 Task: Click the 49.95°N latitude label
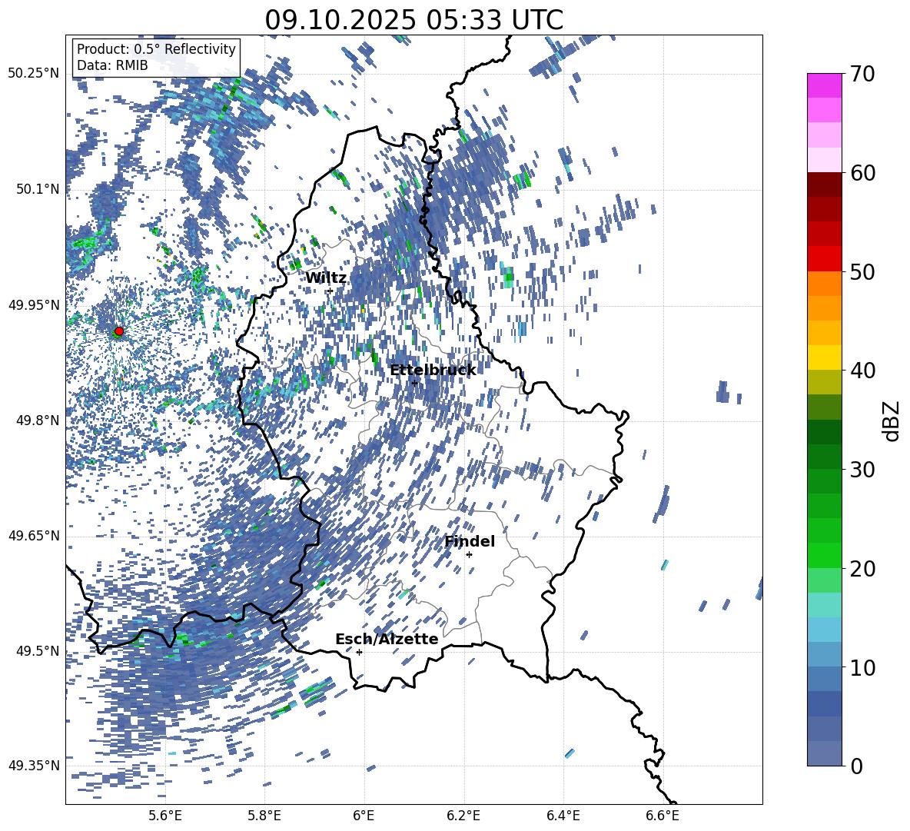tap(34, 304)
